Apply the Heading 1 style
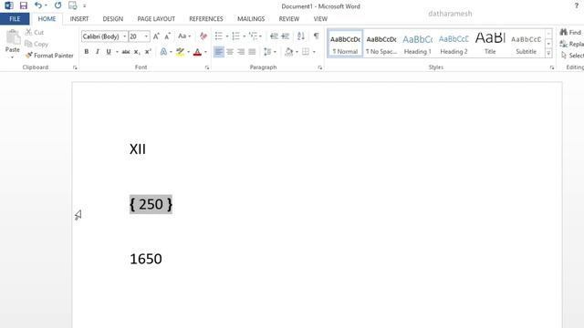The width and height of the screenshot is (584, 328). [418, 44]
